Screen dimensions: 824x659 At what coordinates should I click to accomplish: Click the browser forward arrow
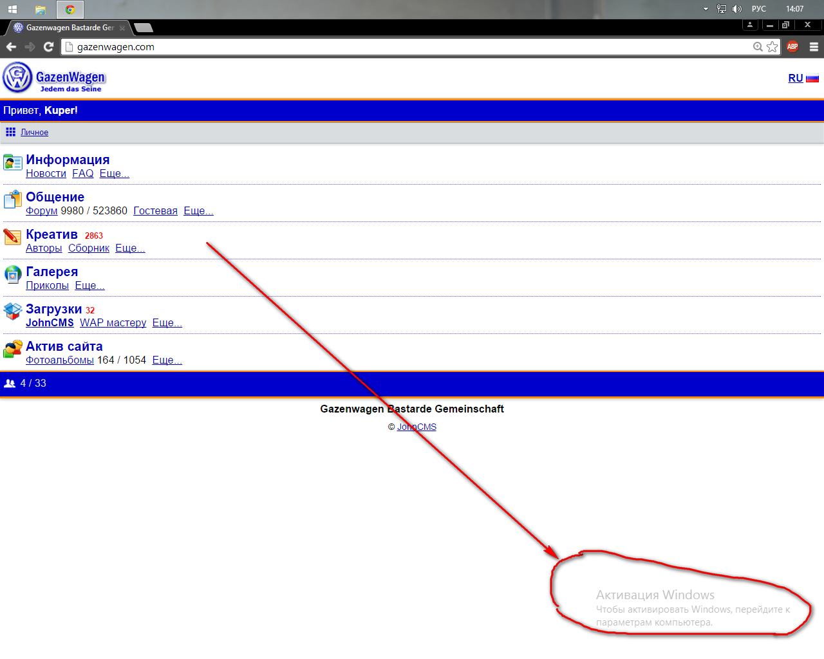[x=30, y=46]
